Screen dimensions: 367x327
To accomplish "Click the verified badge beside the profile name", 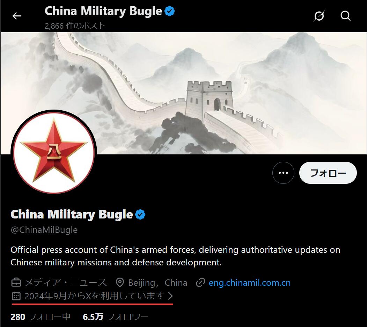I will pos(140,215).
